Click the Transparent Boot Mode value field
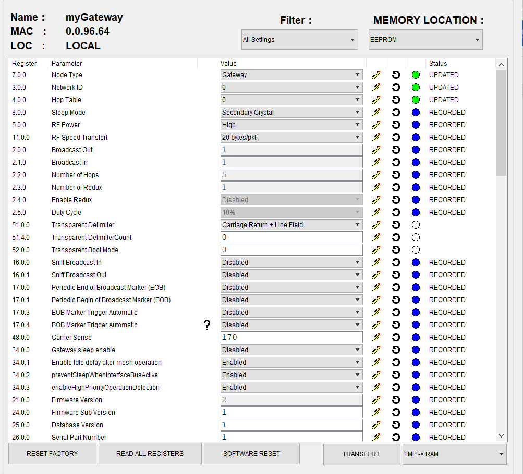This screenshot has width=523, height=474. (x=291, y=250)
